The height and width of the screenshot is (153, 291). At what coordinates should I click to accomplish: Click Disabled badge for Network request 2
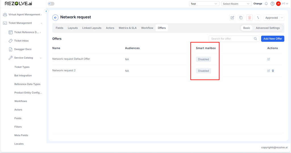click(x=203, y=71)
